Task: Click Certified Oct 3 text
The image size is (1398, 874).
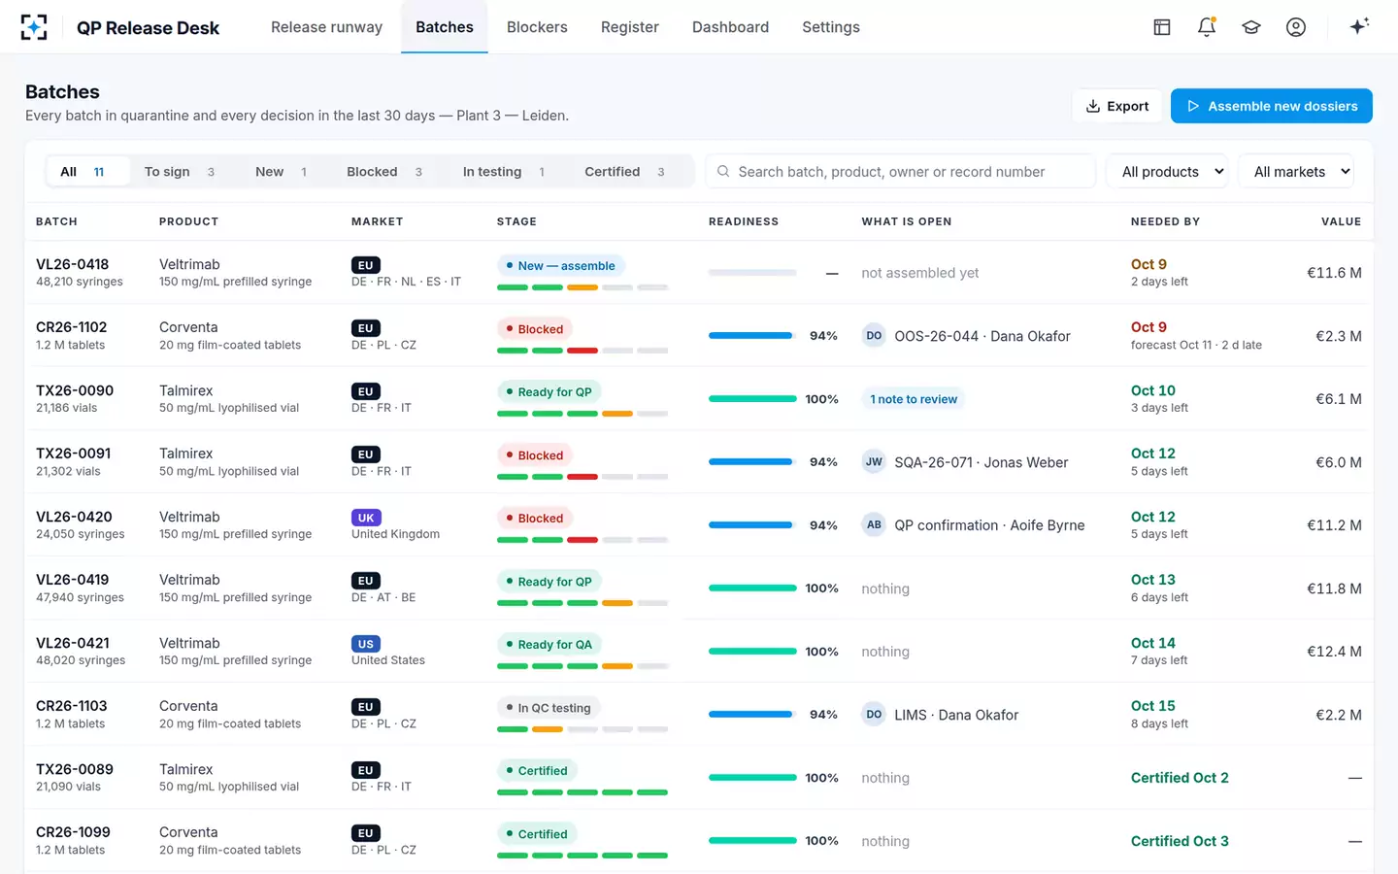Action: pos(1180,841)
